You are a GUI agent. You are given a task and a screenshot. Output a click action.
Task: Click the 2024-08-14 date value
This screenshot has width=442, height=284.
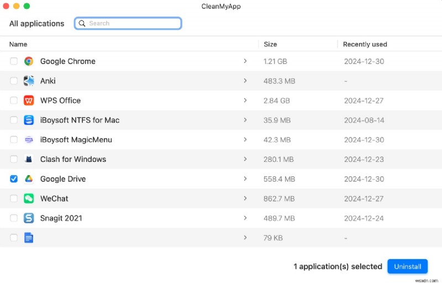[364, 120]
